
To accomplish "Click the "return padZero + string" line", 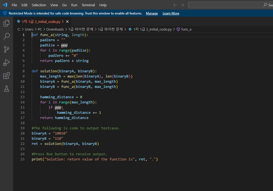I will point(64,61).
